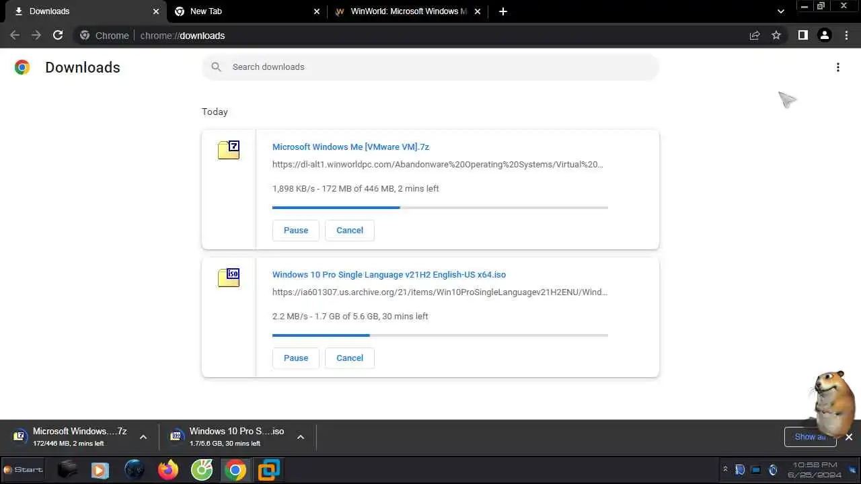Launch Firefox from the taskbar
This screenshot has height=484, width=861.
[168, 469]
